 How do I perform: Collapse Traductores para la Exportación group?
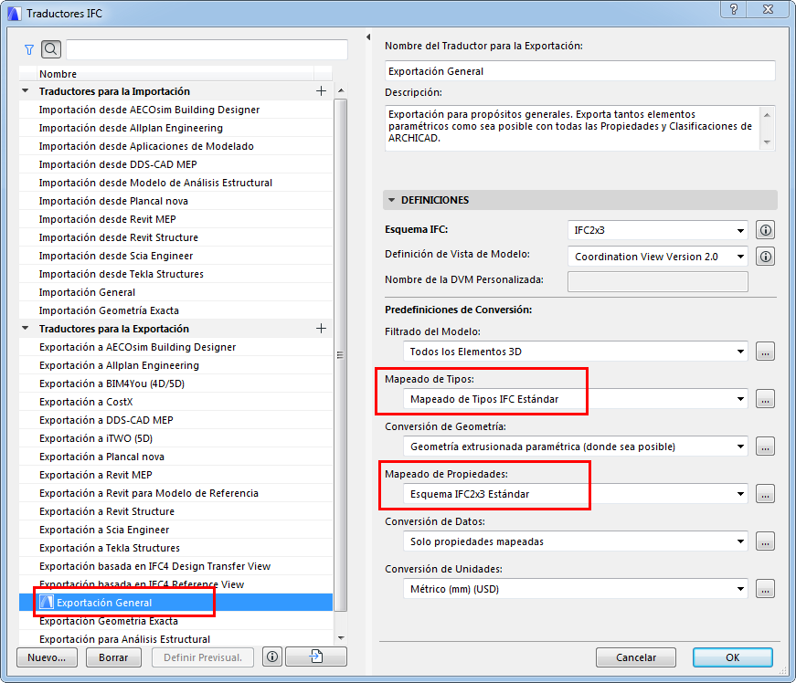25,328
